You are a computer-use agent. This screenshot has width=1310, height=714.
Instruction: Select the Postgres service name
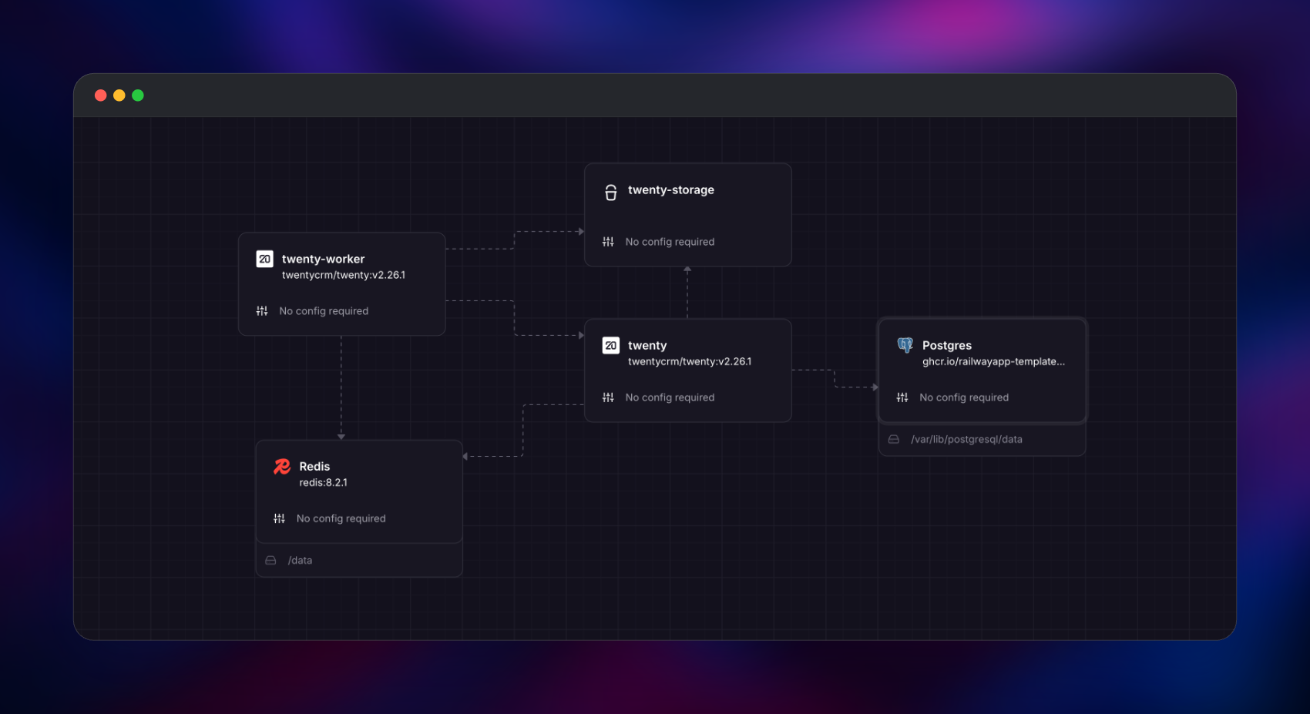click(x=946, y=345)
